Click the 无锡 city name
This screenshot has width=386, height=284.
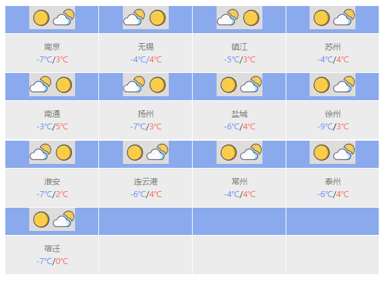(x=145, y=46)
